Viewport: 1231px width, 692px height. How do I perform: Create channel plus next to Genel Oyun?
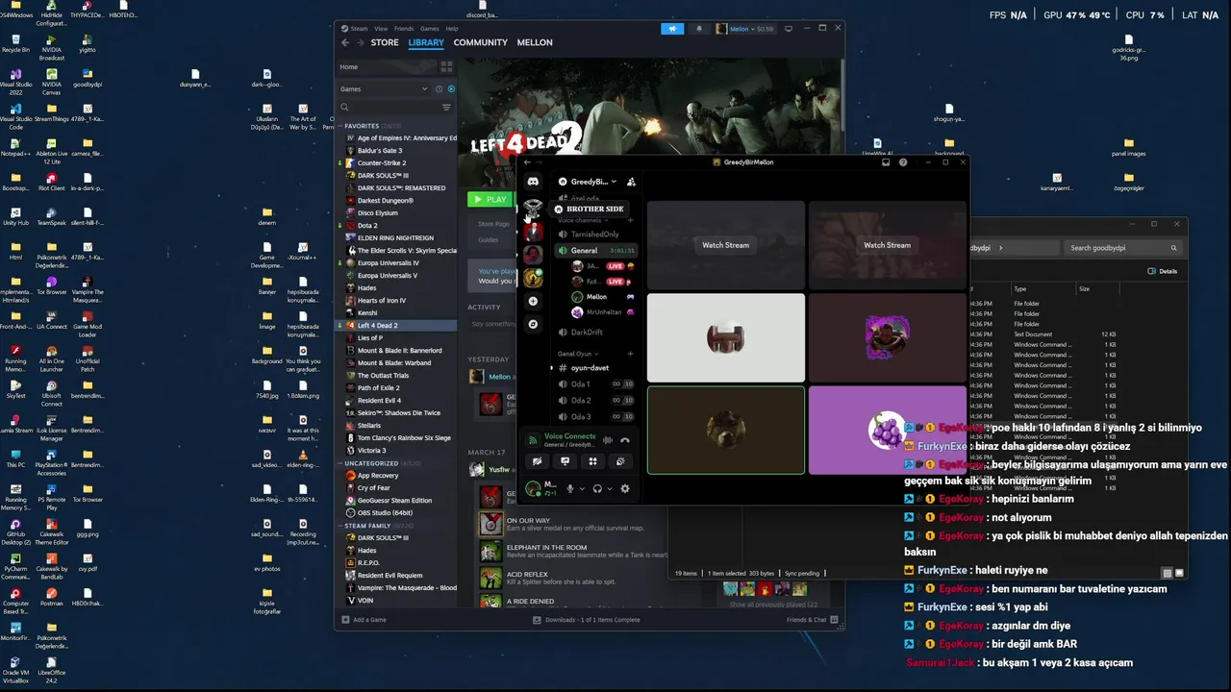pos(631,354)
